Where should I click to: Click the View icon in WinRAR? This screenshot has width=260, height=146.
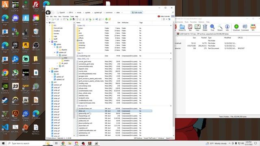click(x=197, y=28)
